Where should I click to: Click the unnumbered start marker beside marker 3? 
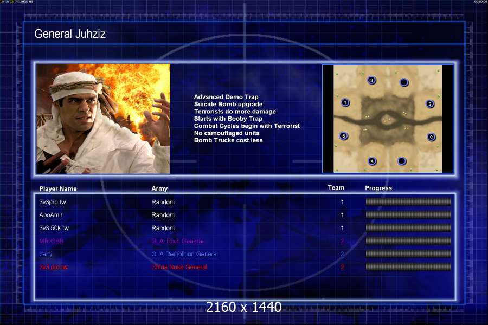click(403, 82)
